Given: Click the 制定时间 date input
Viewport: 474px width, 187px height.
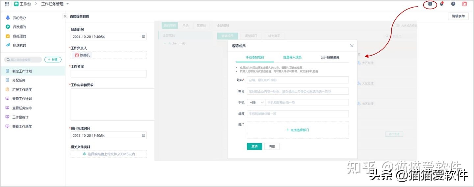Looking at the screenshot, I should tap(109, 36).
